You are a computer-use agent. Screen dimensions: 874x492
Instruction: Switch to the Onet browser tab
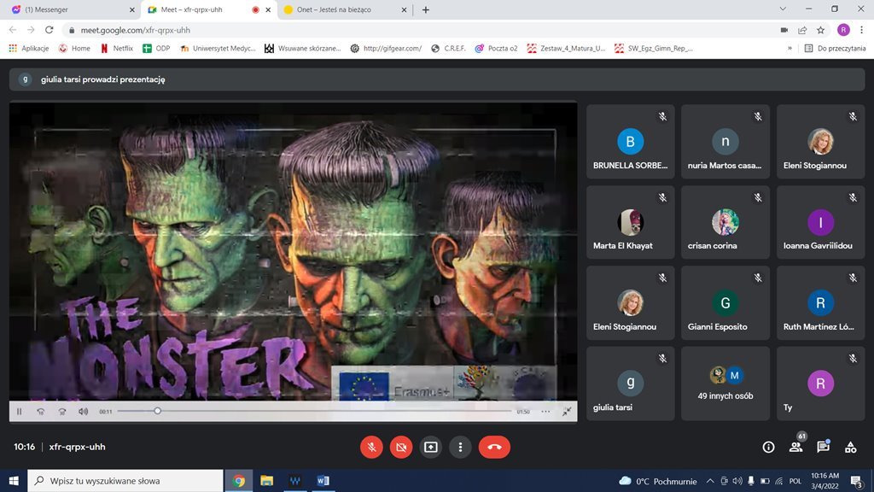tap(346, 9)
